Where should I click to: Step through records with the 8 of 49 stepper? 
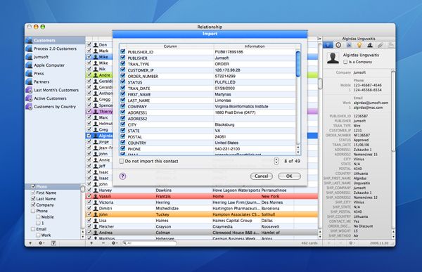coord(276,161)
